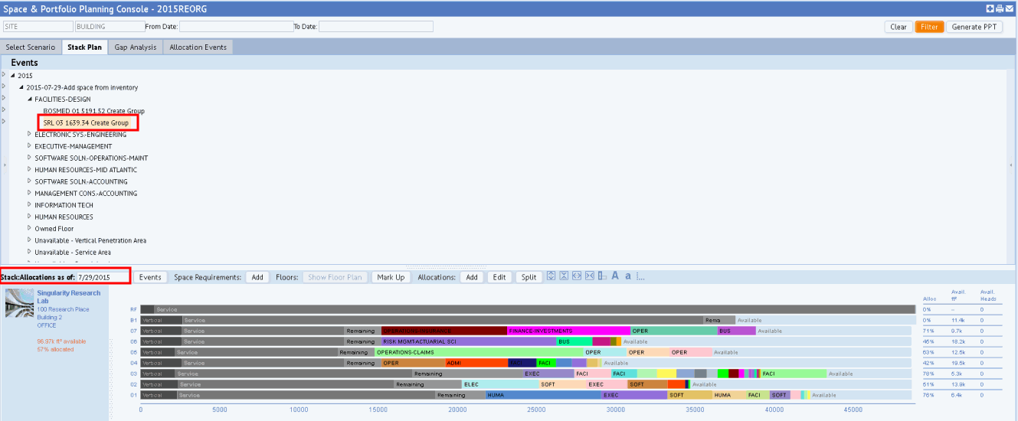
Task: Click the green OPERATIONS-CLAIMS block
Action: click(478, 352)
